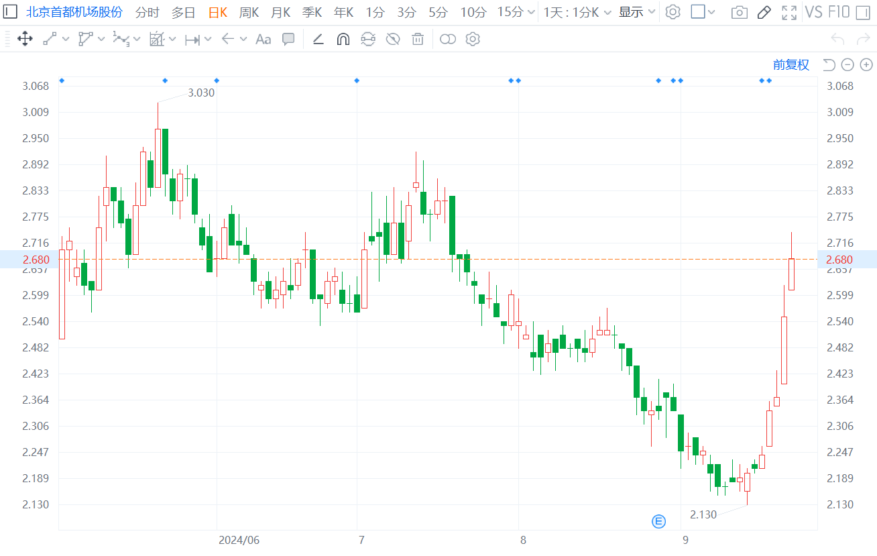Select the 月K period tab
The width and height of the screenshot is (877, 556).
(281, 12)
